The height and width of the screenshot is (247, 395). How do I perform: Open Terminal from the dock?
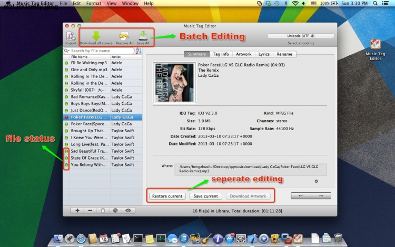[138, 238]
